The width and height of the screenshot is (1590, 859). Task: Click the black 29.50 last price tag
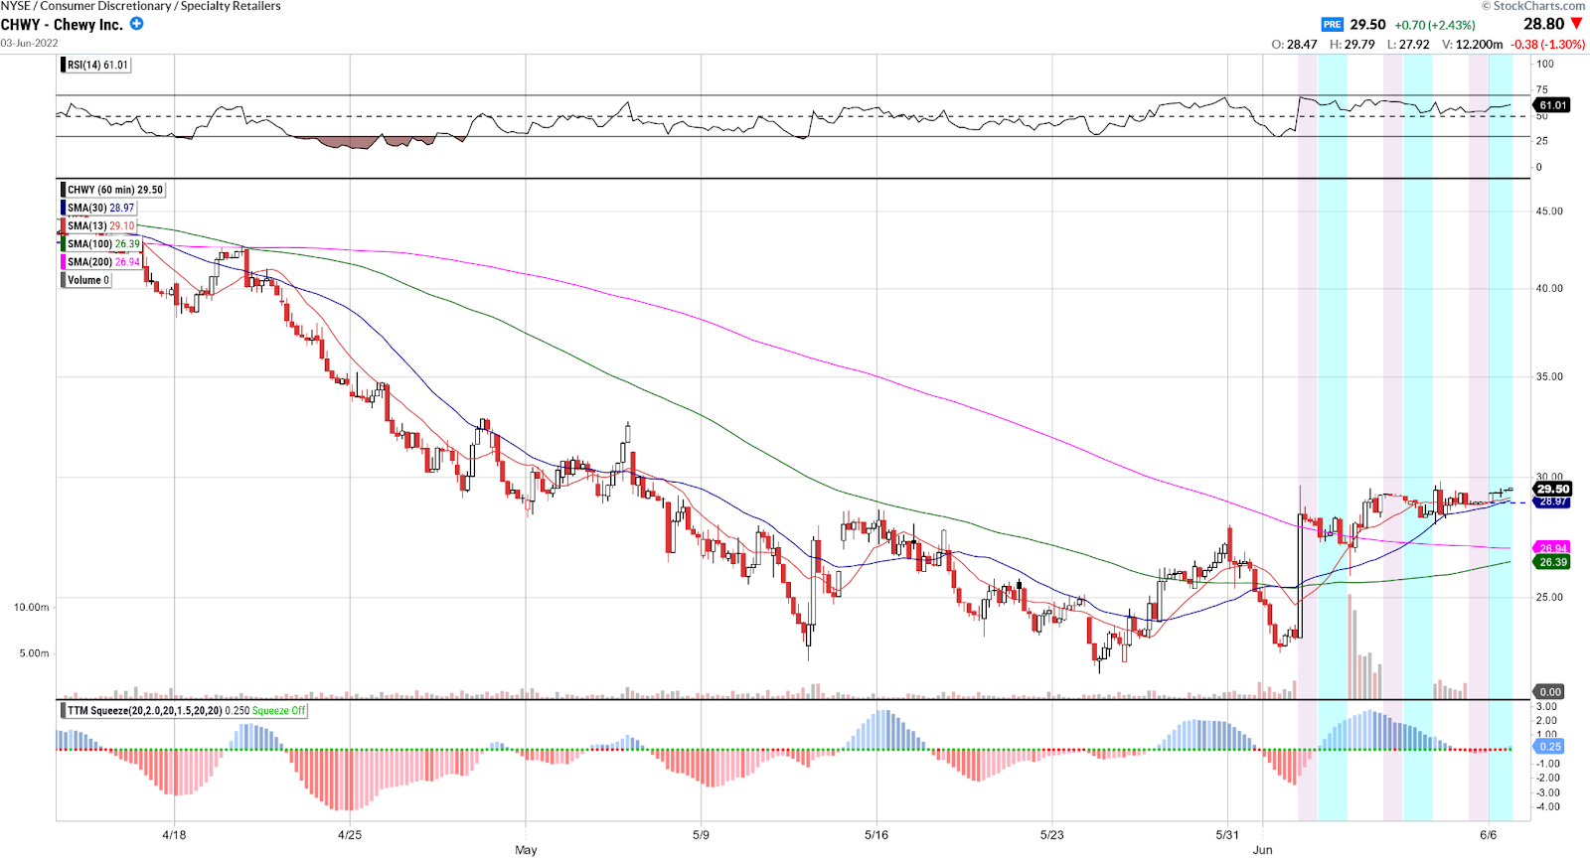pyautogui.click(x=1552, y=489)
